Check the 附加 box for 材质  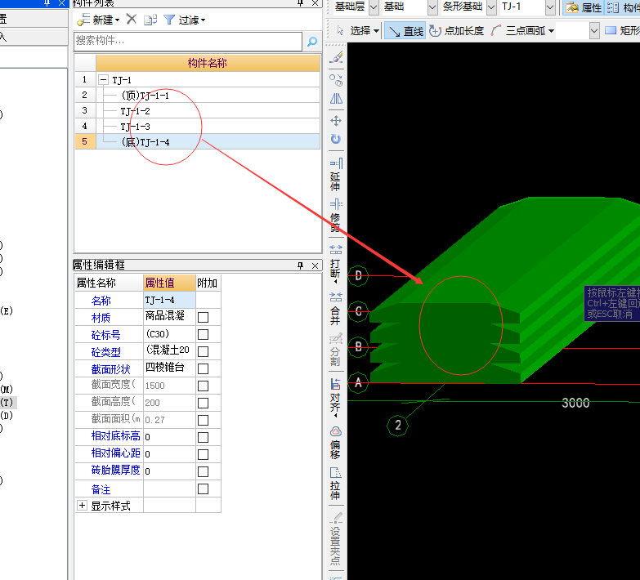coord(203,317)
